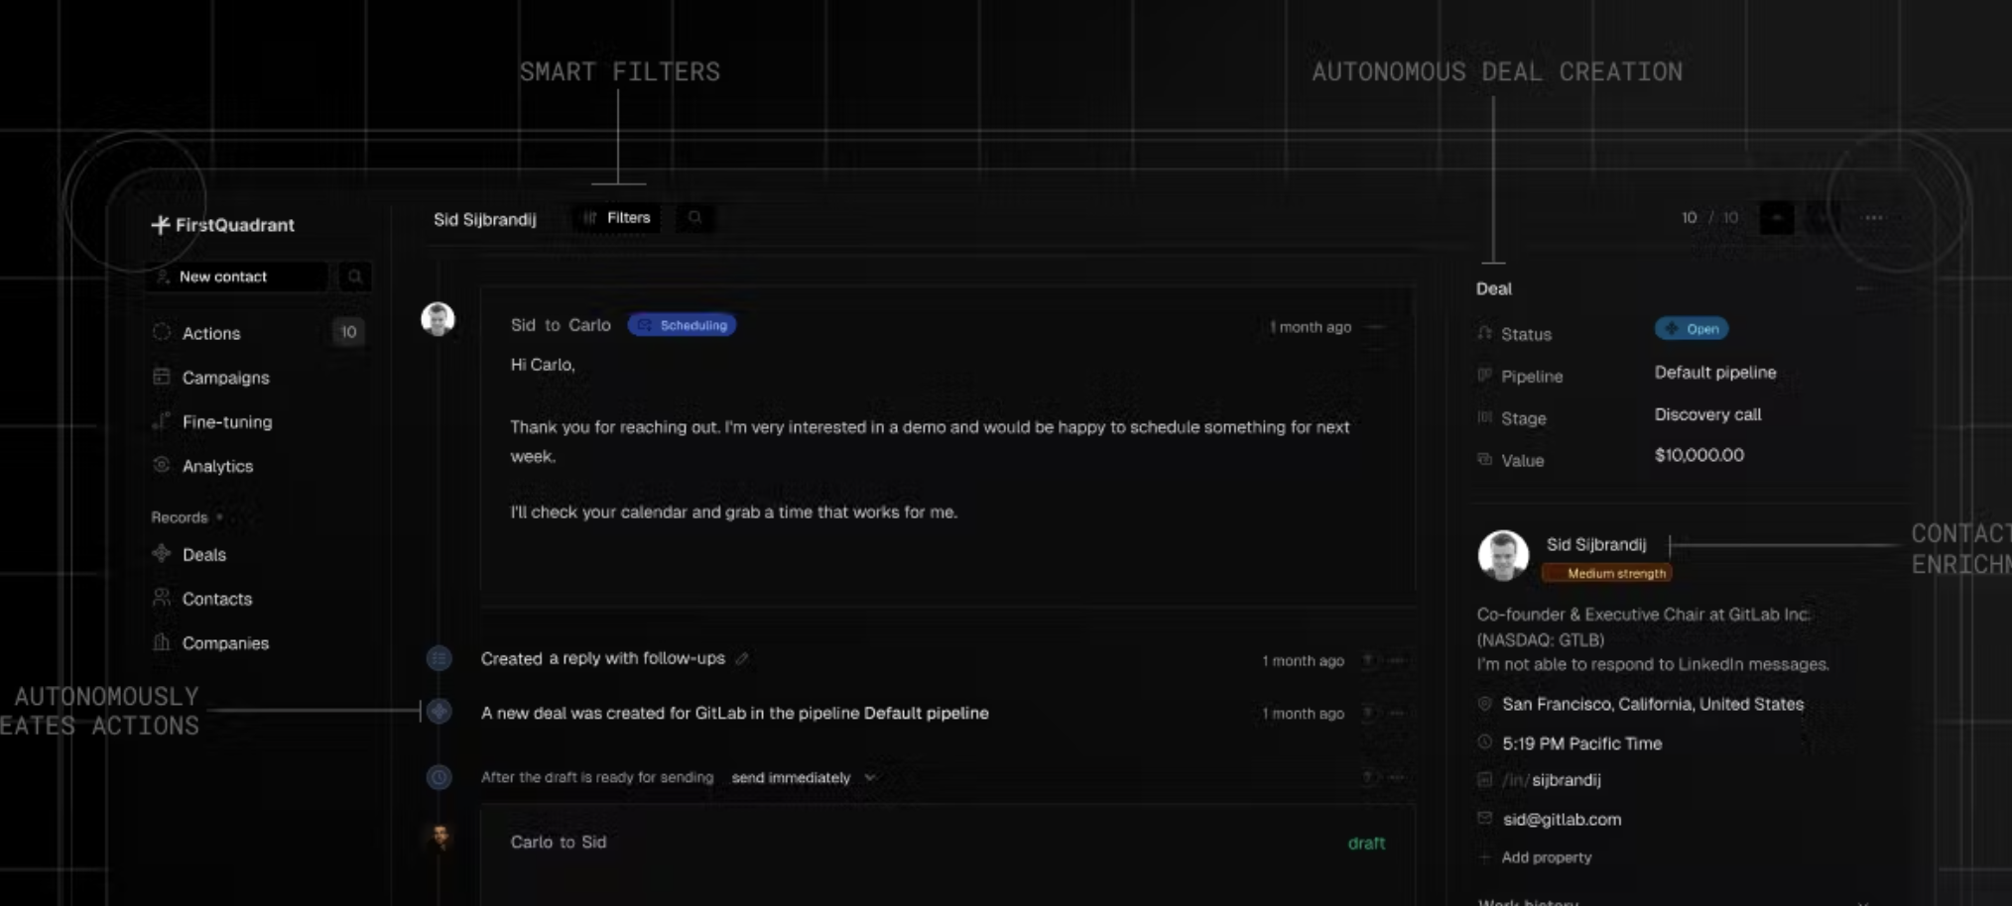Click the Records section header
Viewport: 2012px width, 906px height.
click(x=180, y=517)
